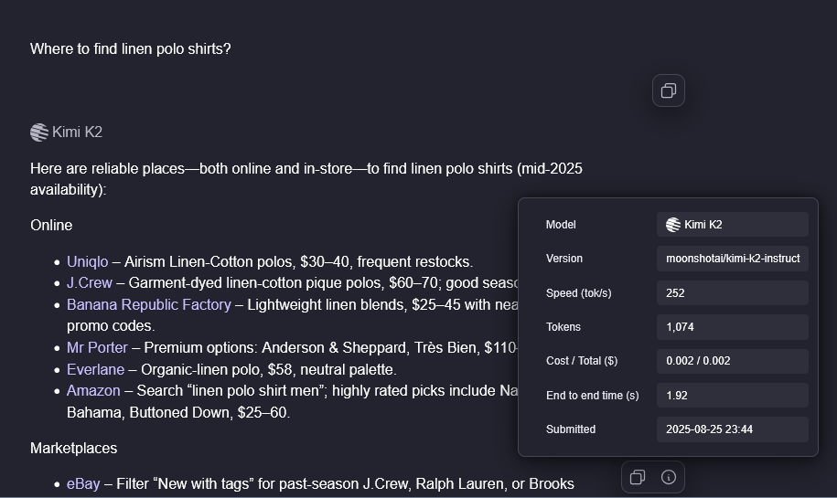
Task: Follow the J.Crew link
Action: pos(90,282)
